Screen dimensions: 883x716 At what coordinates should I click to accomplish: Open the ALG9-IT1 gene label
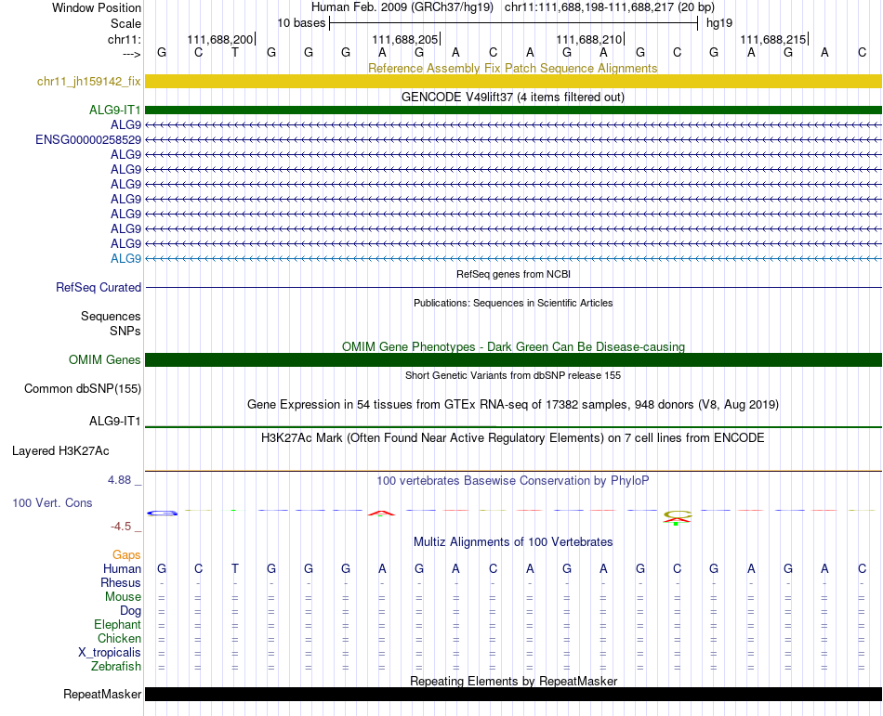[115, 110]
